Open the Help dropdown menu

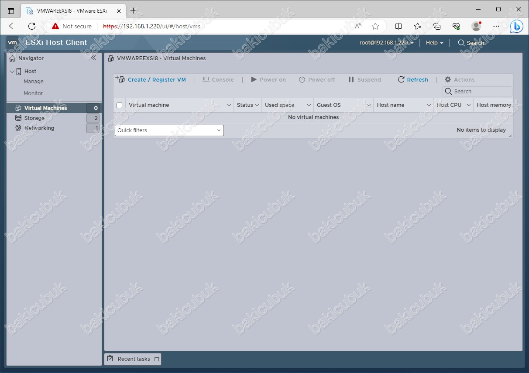tap(434, 43)
